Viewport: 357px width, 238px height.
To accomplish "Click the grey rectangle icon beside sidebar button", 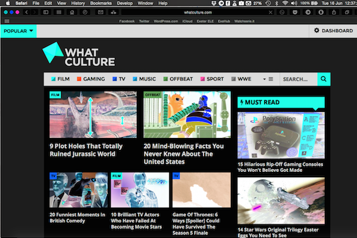I will point(59,12).
